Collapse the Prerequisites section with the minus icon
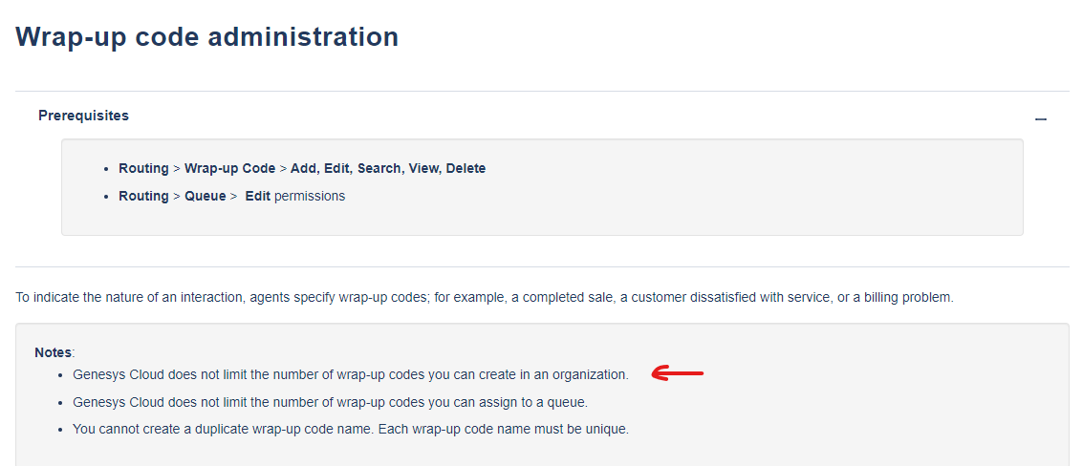 [1041, 119]
